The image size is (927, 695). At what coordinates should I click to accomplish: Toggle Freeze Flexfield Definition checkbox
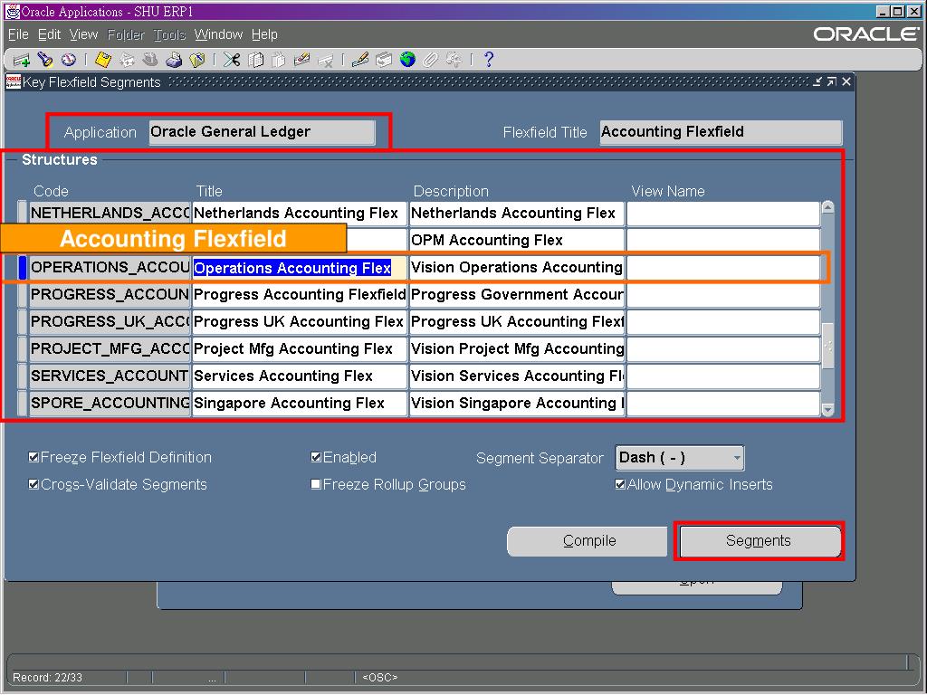[33, 457]
